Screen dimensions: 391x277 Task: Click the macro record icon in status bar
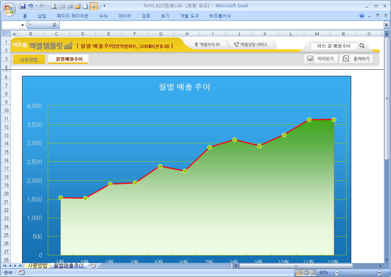point(22,273)
